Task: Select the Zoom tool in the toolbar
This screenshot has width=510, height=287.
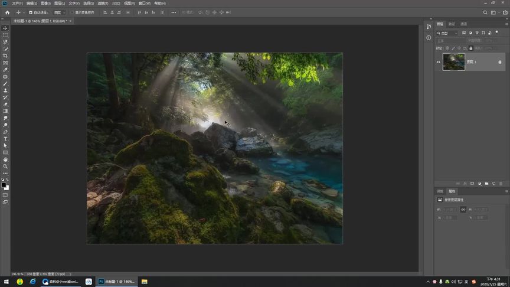Action: tap(5, 167)
